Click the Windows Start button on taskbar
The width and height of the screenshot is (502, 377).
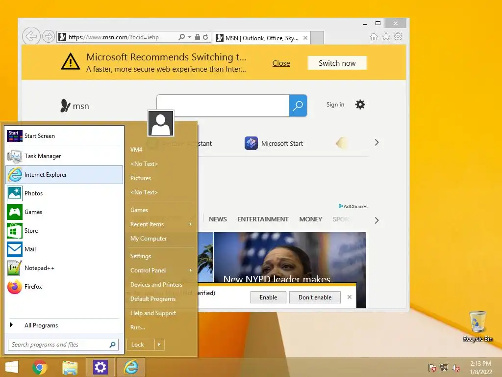12,367
